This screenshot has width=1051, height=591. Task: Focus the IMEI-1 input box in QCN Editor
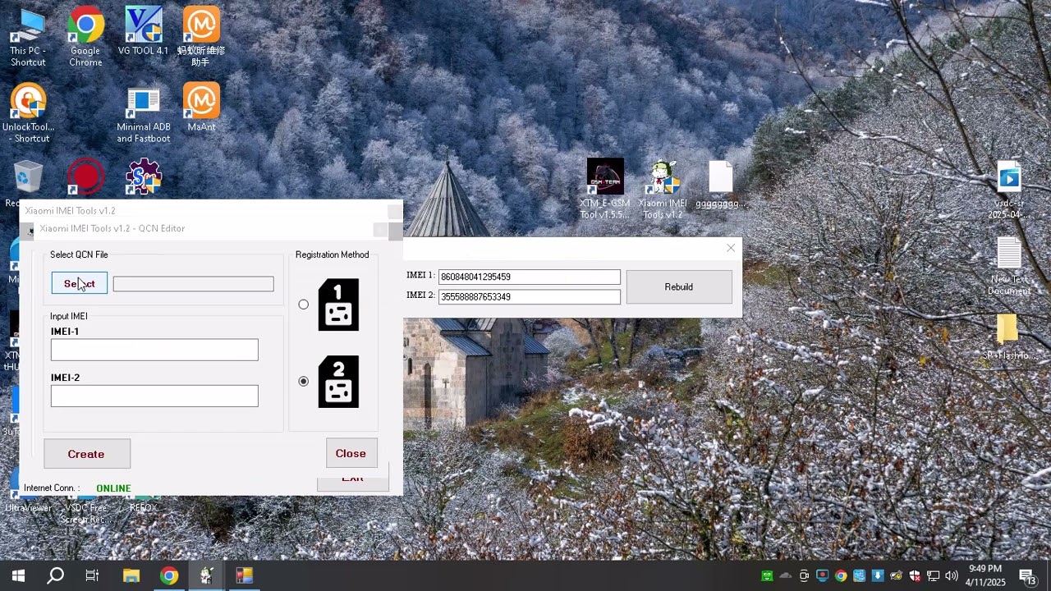pos(154,350)
